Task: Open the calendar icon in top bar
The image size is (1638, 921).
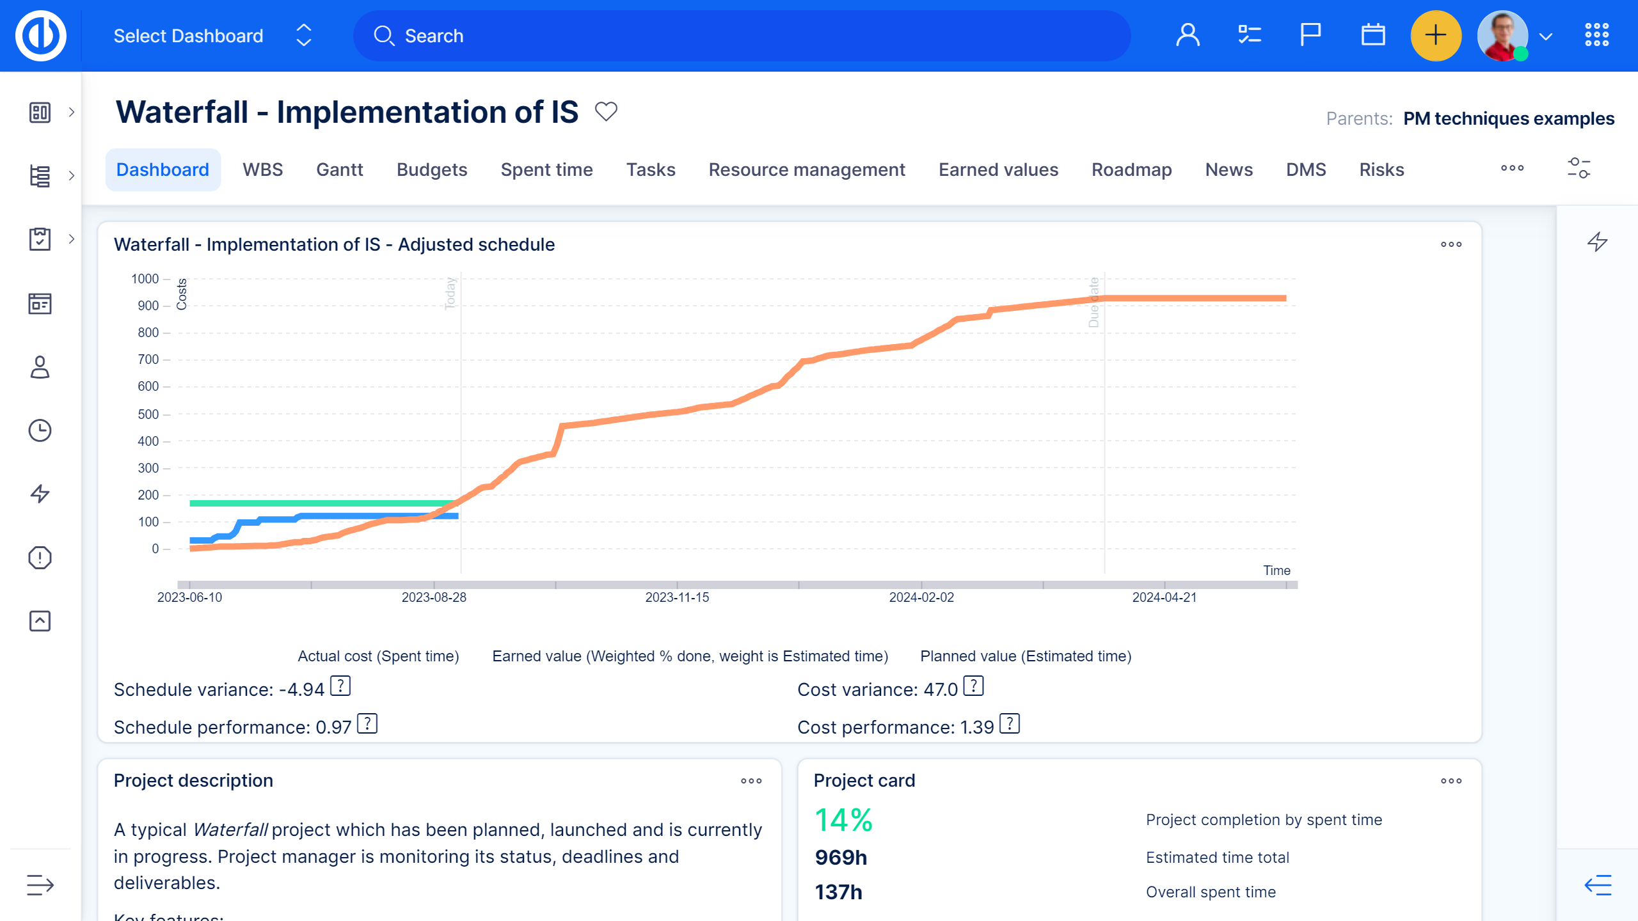Action: pyautogui.click(x=1372, y=35)
